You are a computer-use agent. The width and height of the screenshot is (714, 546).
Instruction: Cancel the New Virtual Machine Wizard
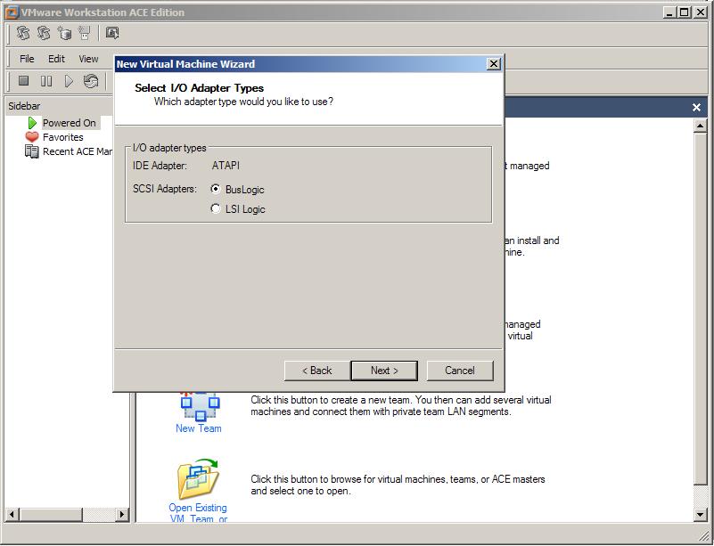[459, 371]
